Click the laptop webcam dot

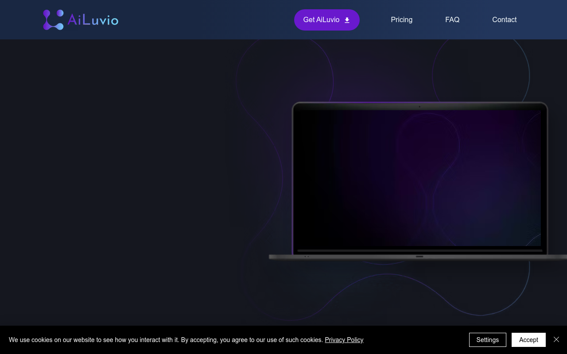click(x=419, y=107)
